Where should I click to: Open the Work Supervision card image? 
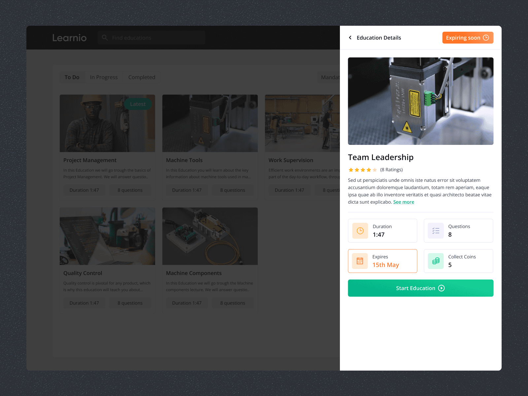pos(302,123)
